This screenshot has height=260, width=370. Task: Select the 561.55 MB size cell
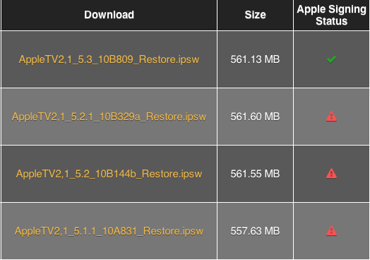pyautogui.click(x=256, y=174)
